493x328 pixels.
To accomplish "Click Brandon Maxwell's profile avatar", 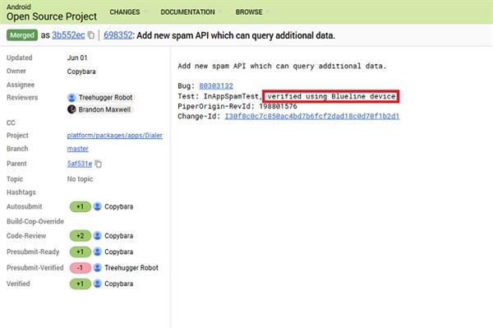I will pos(71,109).
